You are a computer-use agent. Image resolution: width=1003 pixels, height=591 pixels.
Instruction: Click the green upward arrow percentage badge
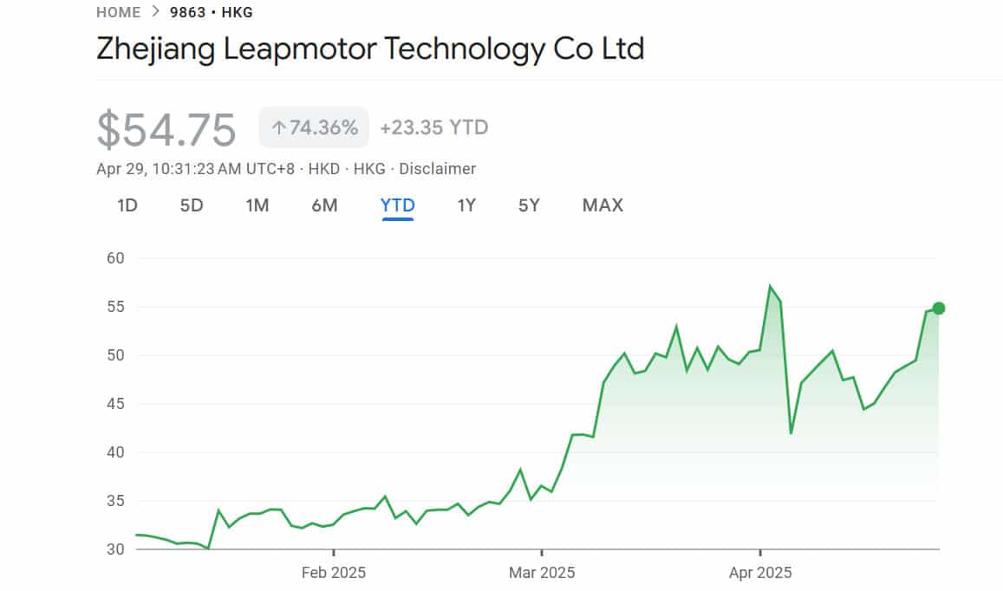click(x=313, y=127)
